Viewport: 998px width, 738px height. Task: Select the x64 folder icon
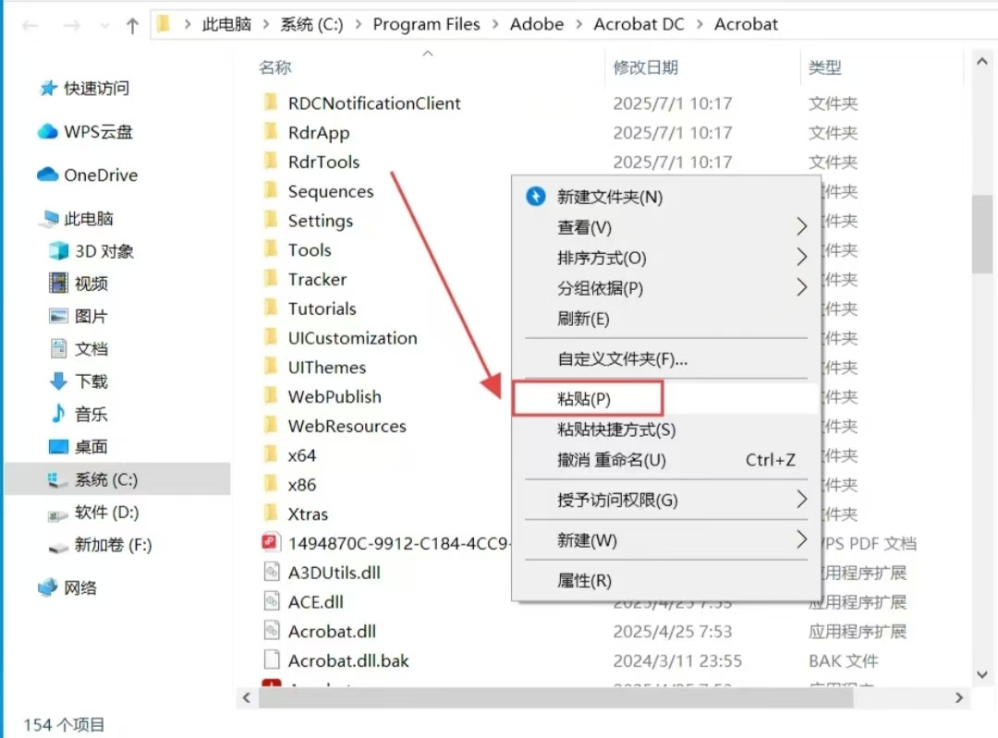coord(271,454)
